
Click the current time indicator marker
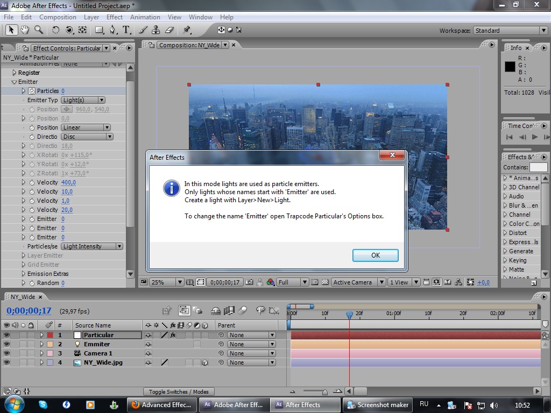(x=349, y=315)
